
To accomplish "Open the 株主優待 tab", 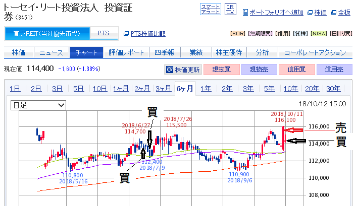I will tap(229, 52).
